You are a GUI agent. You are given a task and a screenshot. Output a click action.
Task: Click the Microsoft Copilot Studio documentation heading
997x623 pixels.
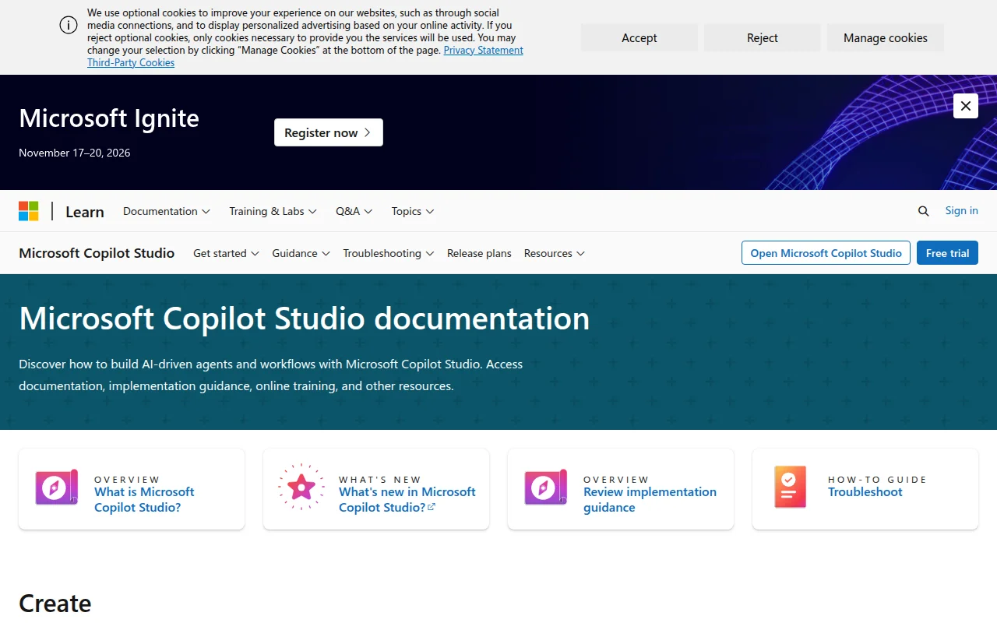305,319
